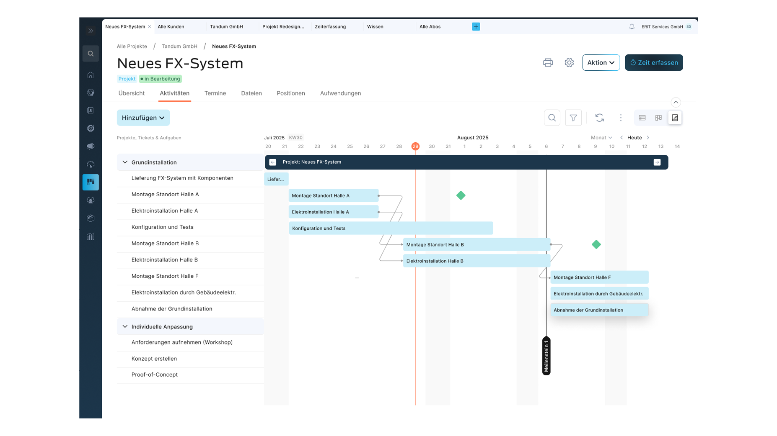
Task: Click the Zeit erfassen button
Action: [x=653, y=63]
